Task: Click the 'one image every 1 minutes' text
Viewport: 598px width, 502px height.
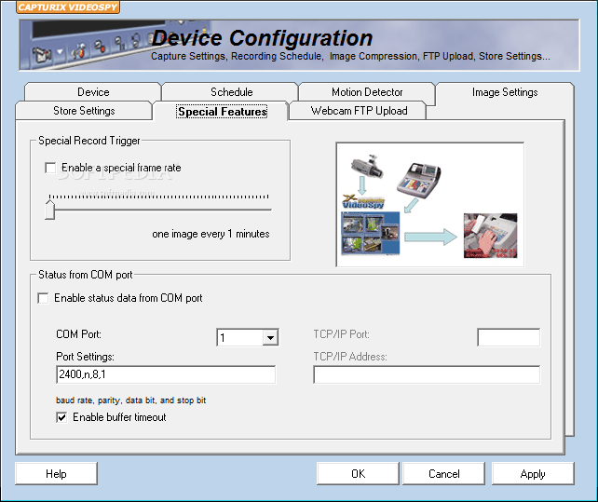Action: (x=211, y=234)
